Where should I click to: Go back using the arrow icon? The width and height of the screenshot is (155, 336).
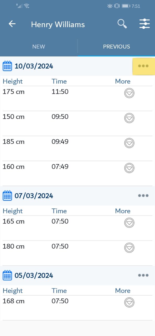12,24
